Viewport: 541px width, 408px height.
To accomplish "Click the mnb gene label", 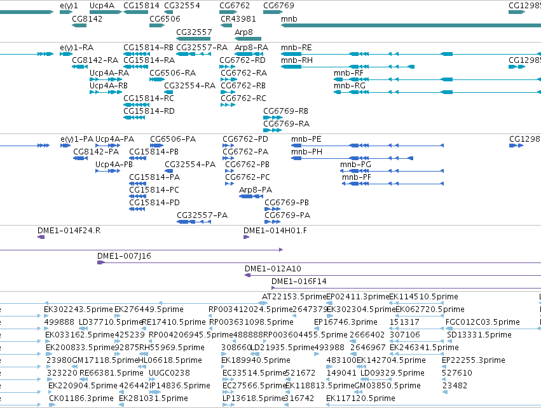I will click(289, 19).
